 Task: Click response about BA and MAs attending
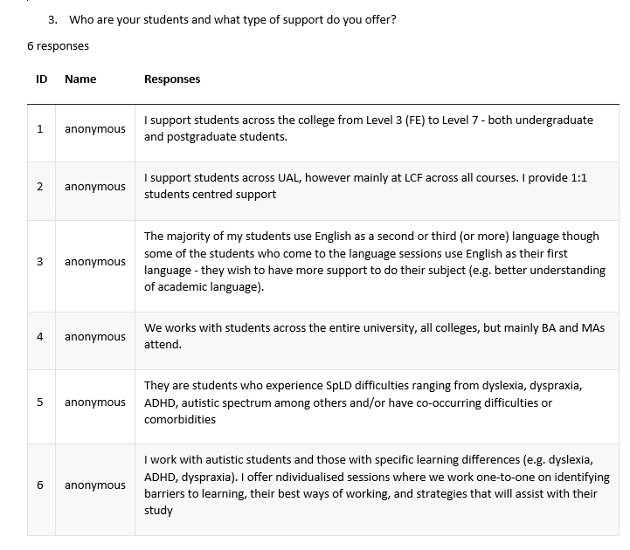[375, 336]
